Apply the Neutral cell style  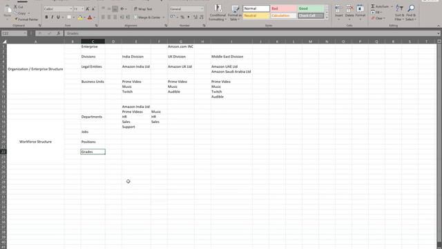click(256, 15)
